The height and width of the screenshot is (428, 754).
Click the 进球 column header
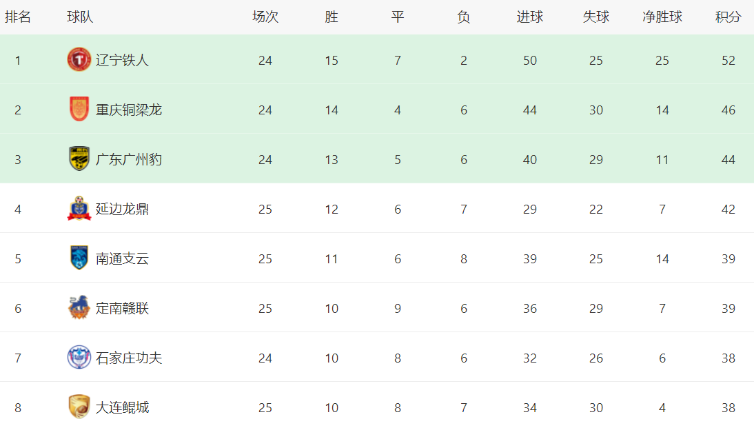[x=529, y=17]
